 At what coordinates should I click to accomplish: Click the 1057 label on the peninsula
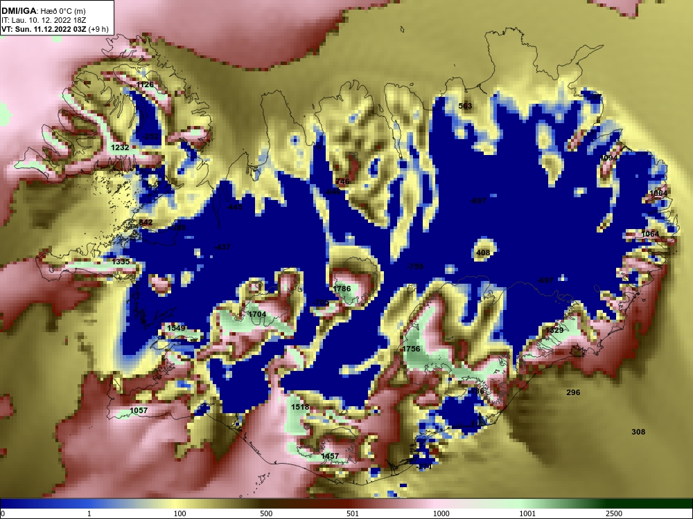[x=139, y=410]
